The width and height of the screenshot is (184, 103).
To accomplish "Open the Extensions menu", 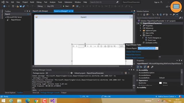I will pos(68,2).
